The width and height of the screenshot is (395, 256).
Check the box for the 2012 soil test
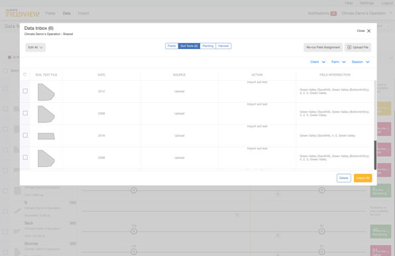point(25,91)
